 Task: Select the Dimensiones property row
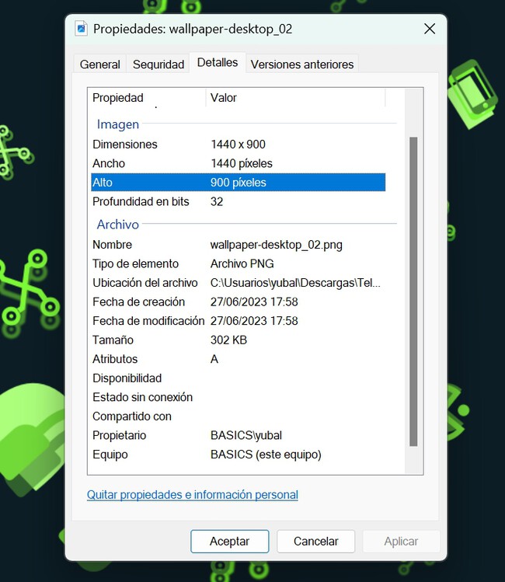point(124,145)
